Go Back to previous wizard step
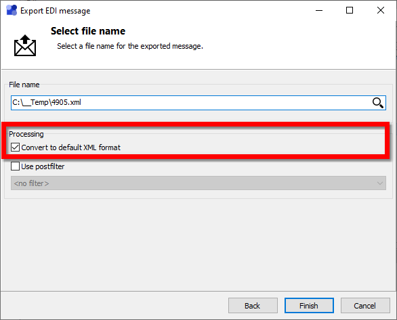The image size is (397, 320). tap(253, 306)
